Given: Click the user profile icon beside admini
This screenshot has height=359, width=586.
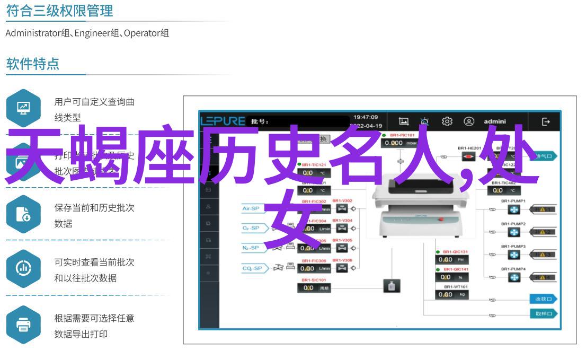Looking at the screenshot, I should [469, 121].
